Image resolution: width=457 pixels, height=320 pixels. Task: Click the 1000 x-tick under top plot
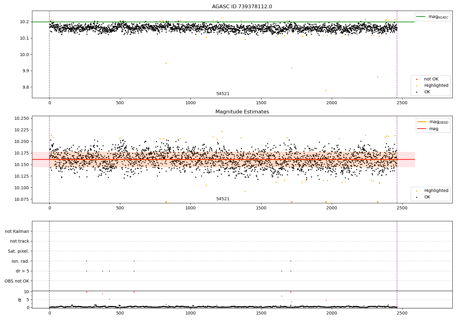coord(190,103)
